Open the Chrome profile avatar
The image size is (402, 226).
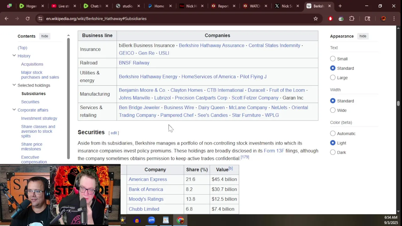click(x=383, y=19)
